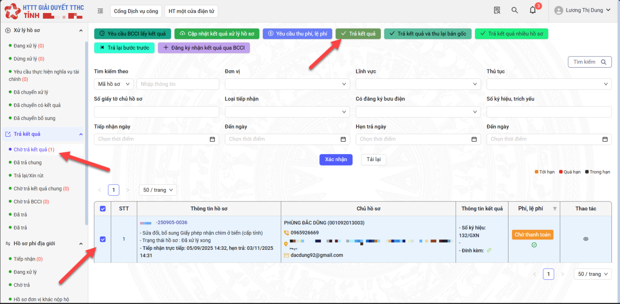This screenshot has width=620, height=304.
Task: Toggle the select-all checkbox in table header
Action: click(x=103, y=209)
